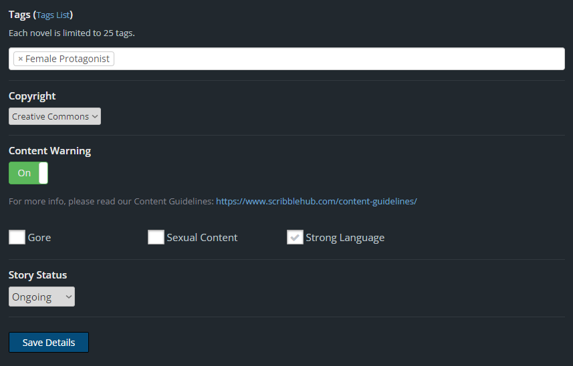Open the Tags List link

[53, 15]
